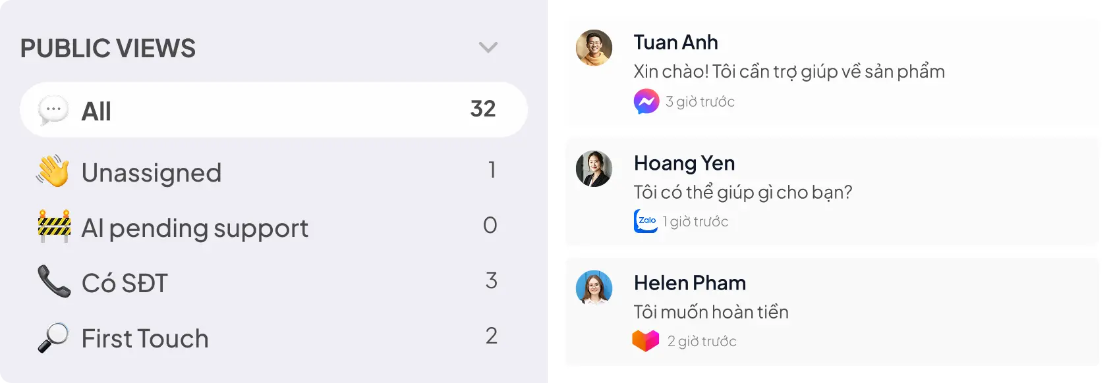Image resolution: width=1115 pixels, height=383 pixels.
Task: Select the All conversations view
Action: point(198,110)
